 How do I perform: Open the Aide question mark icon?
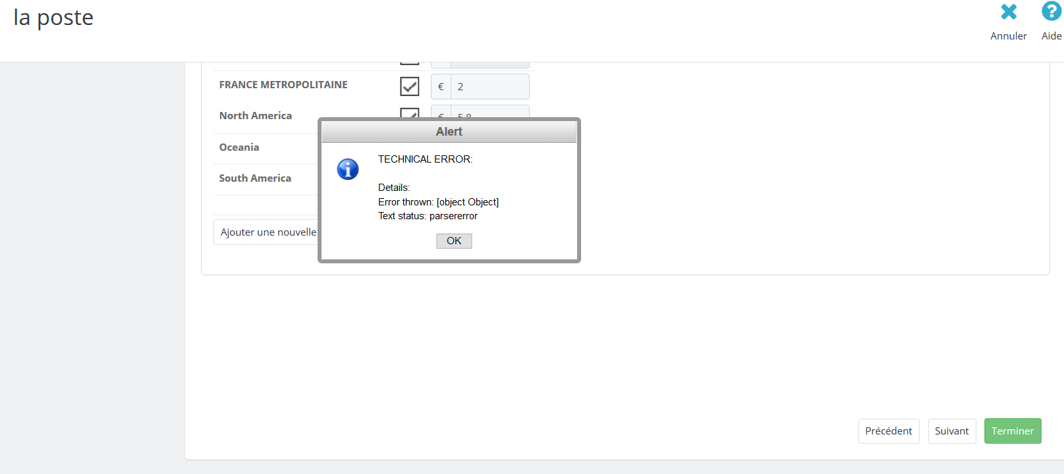(x=1051, y=11)
